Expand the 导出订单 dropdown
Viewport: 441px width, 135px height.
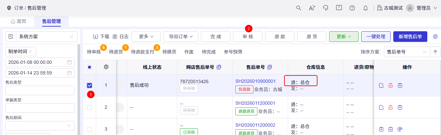(x=181, y=37)
